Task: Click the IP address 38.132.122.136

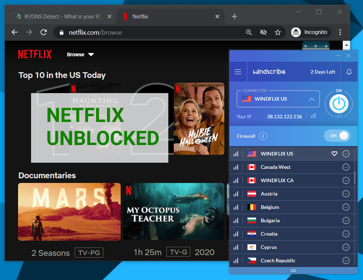Action: (x=284, y=117)
